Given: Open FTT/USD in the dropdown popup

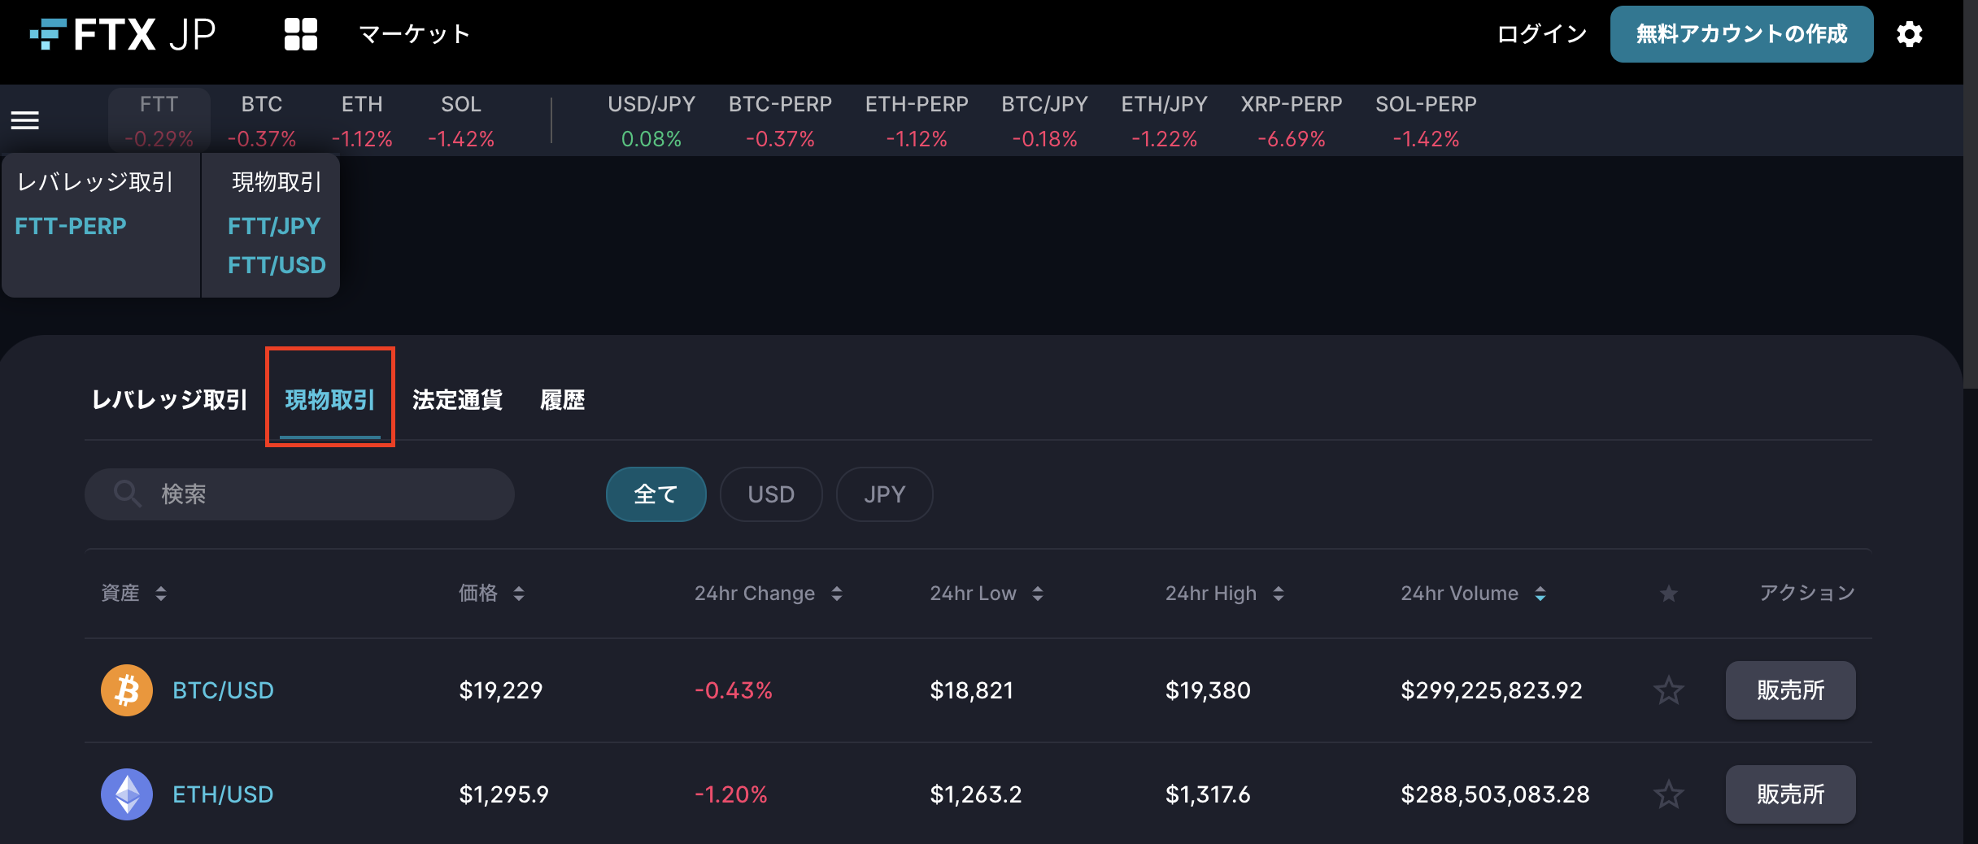Looking at the screenshot, I should [x=277, y=265].
